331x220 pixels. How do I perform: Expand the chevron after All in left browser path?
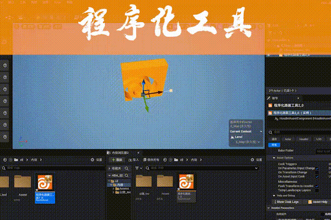[x=27, y=160]
